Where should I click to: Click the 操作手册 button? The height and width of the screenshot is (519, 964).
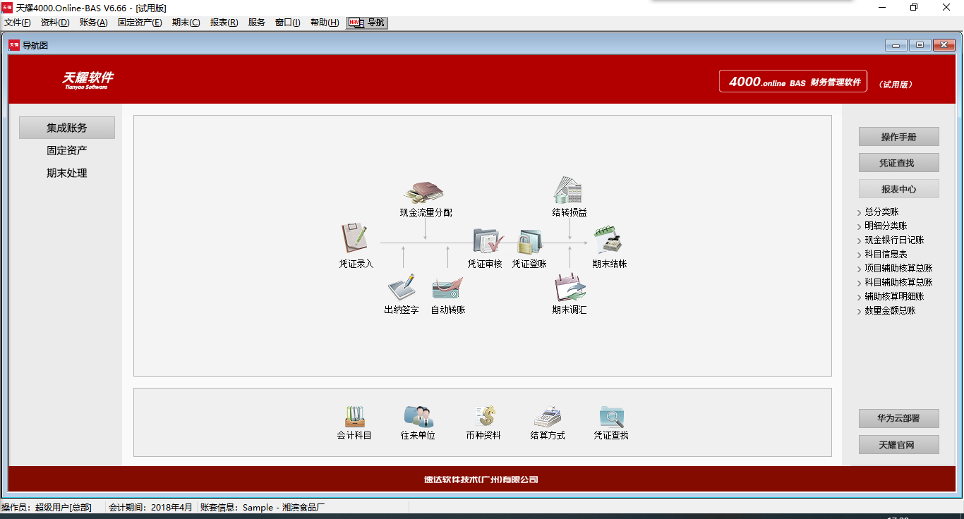(x=899, y=137)
